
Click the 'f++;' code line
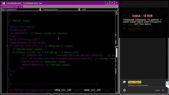[12, 71]
